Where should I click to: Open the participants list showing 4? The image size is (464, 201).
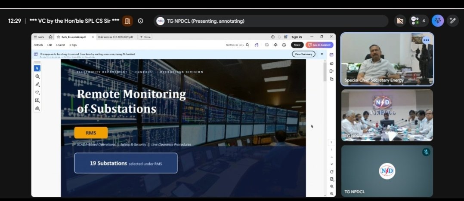click(x=418, y=21)
